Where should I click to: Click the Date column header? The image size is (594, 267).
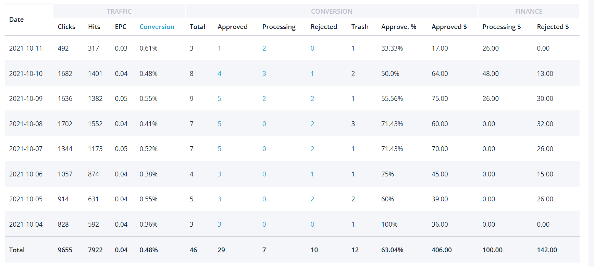coord(16,19)
